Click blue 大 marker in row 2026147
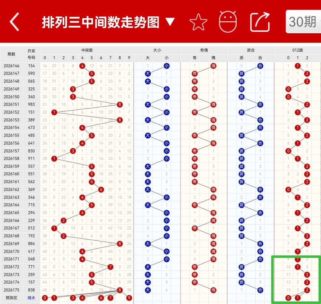 (148, 74)
